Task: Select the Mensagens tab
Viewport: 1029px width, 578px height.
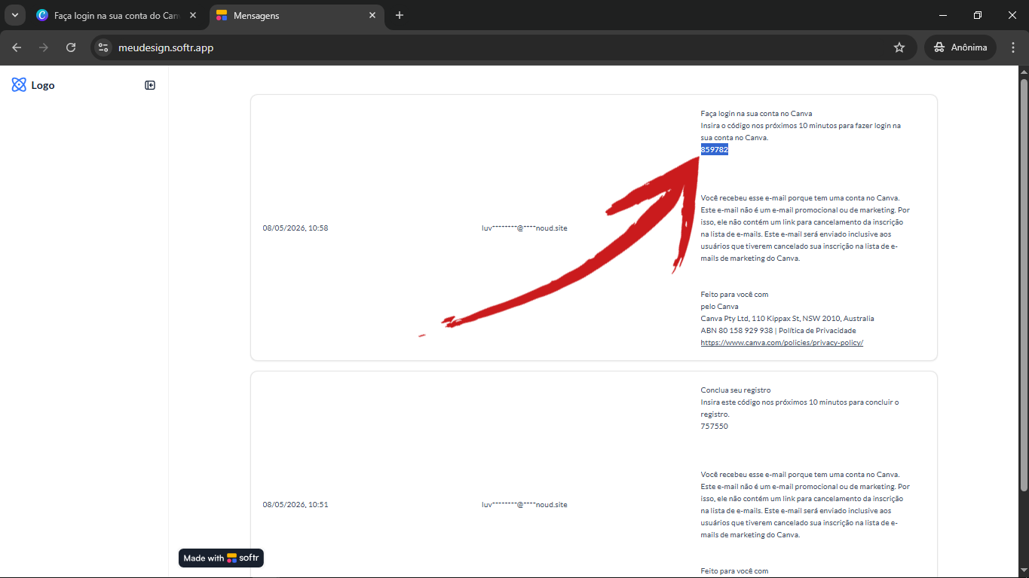Action: (296, 15)
